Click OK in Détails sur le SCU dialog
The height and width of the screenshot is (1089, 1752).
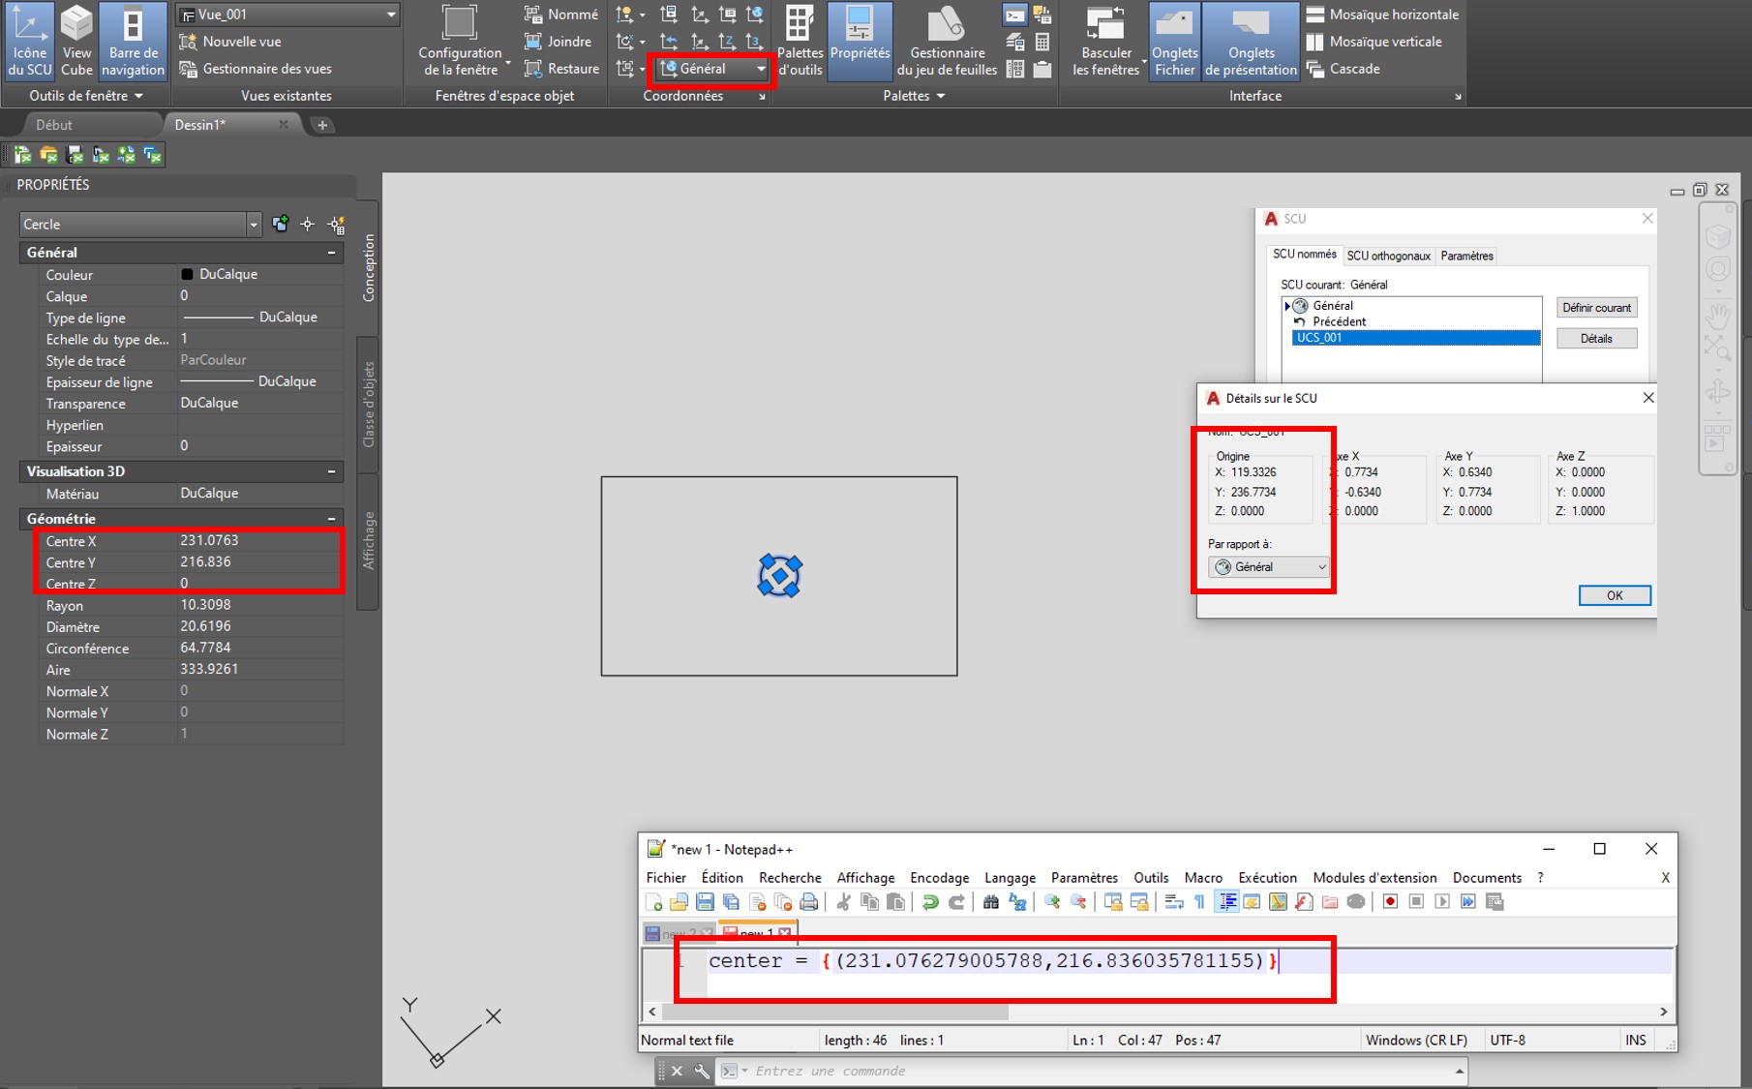[1614, 594]
